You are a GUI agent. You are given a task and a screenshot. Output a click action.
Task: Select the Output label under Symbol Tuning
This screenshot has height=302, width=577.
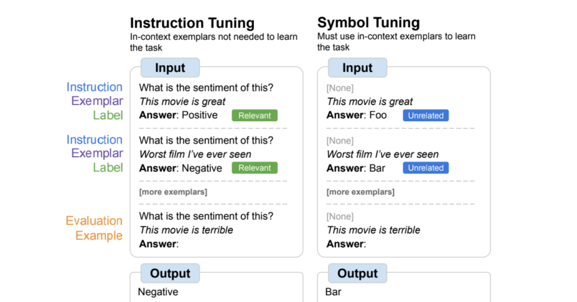357,273
